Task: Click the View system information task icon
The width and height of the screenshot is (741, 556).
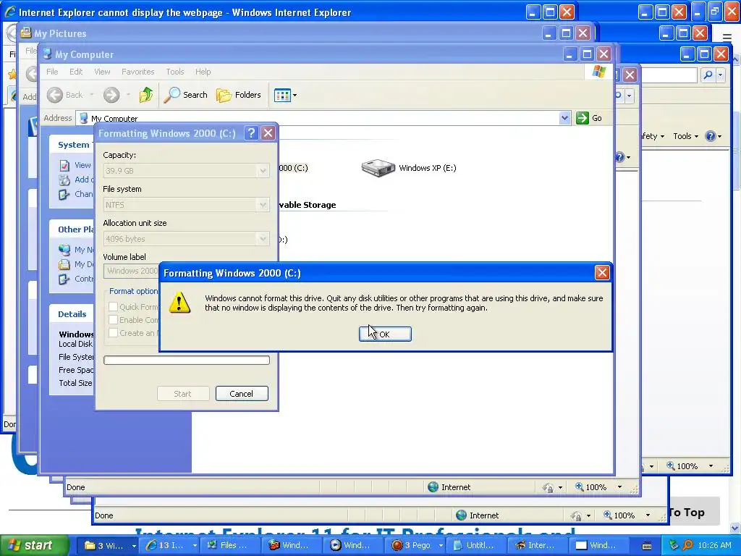Action: [x=64, y=166]
